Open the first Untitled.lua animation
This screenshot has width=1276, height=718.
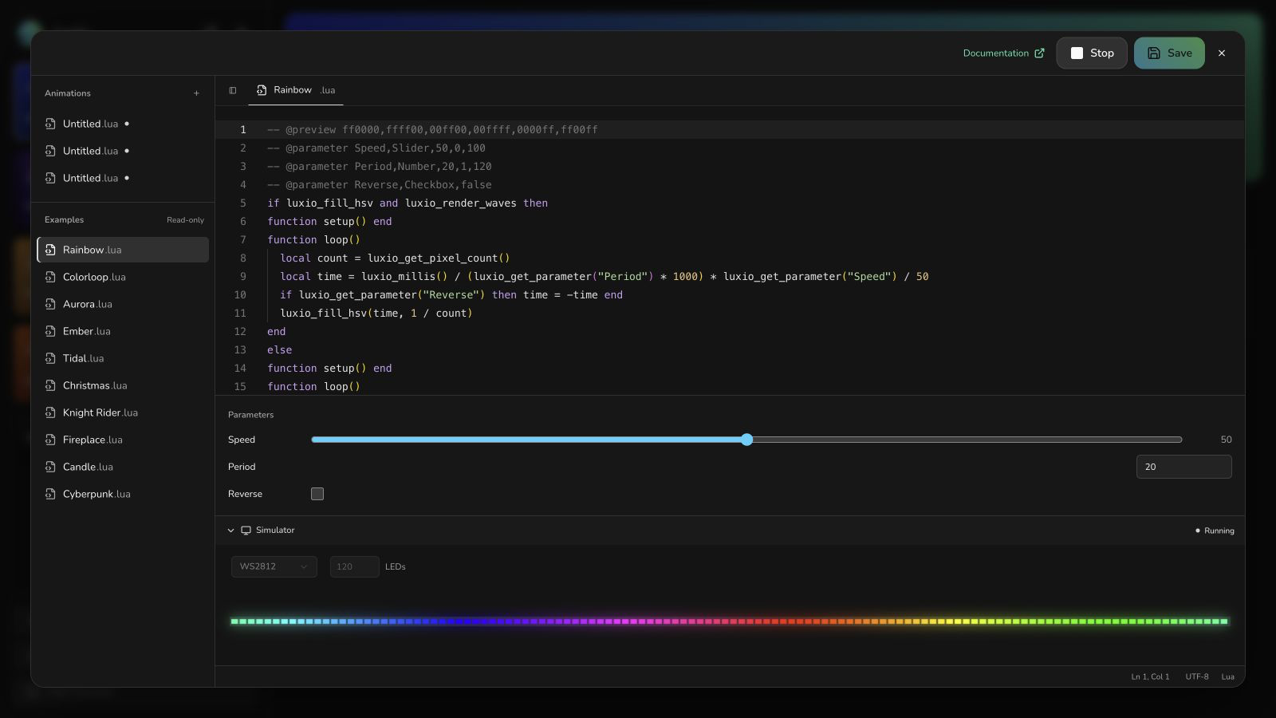point(123,124)
